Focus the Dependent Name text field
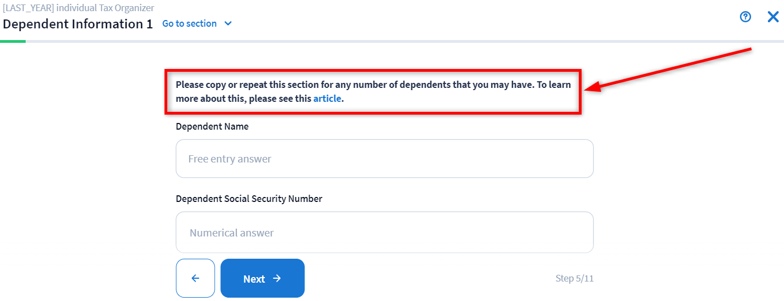 coord(384,159)
